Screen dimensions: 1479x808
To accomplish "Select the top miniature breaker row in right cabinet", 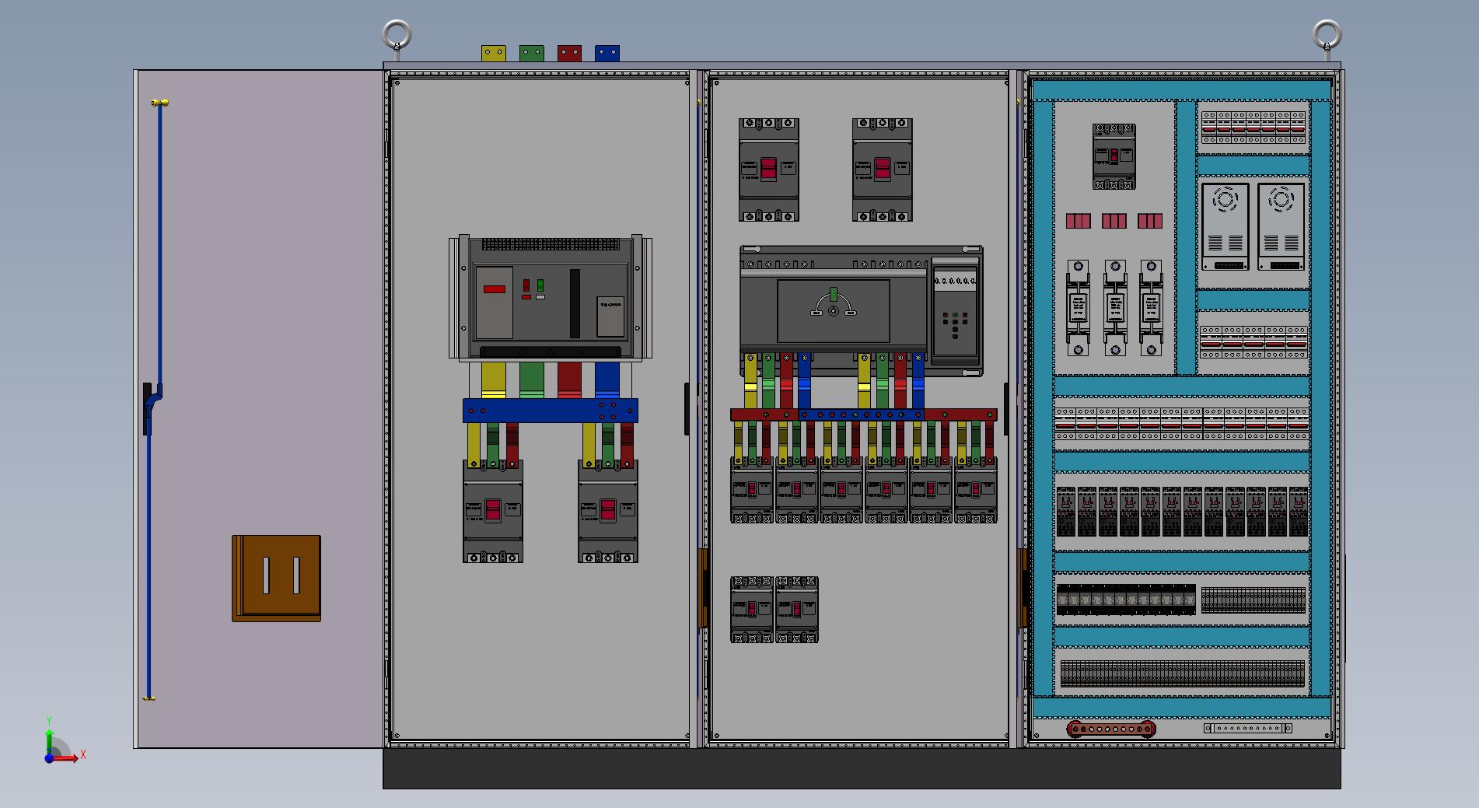I will [1253, 128].
